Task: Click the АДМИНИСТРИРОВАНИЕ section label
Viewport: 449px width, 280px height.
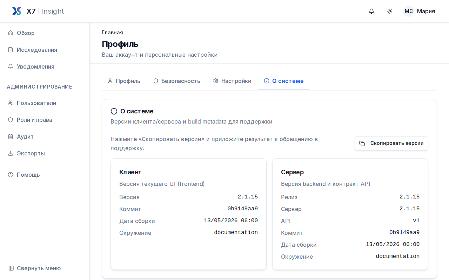Action: (40, 87)
